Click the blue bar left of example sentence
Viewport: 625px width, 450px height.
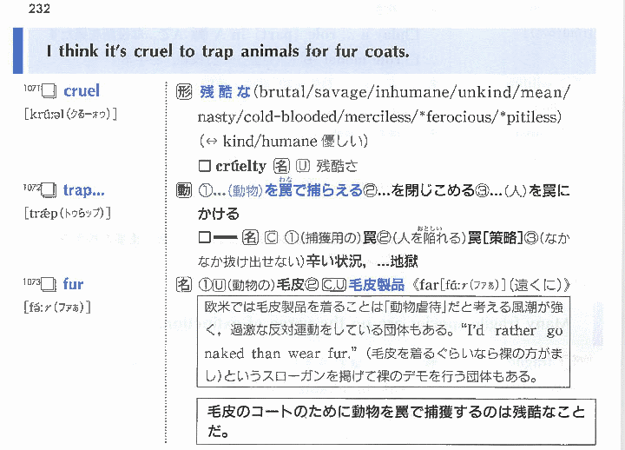[x=18, y=50]
